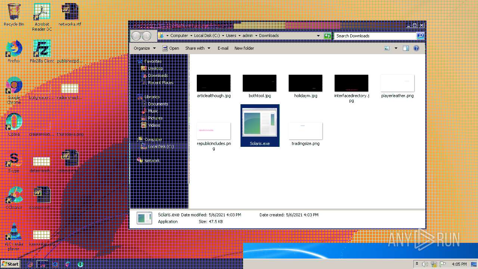Open the Views dropdown arrow

[x=396, y=48]
